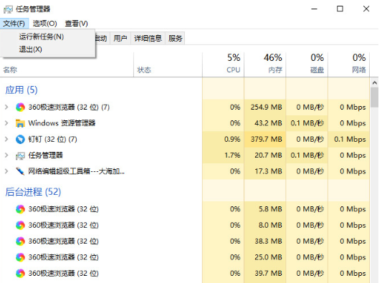The image size is (382, 283).
Task: Open the 查看(V) menu
Action: [x=76, y=24]
